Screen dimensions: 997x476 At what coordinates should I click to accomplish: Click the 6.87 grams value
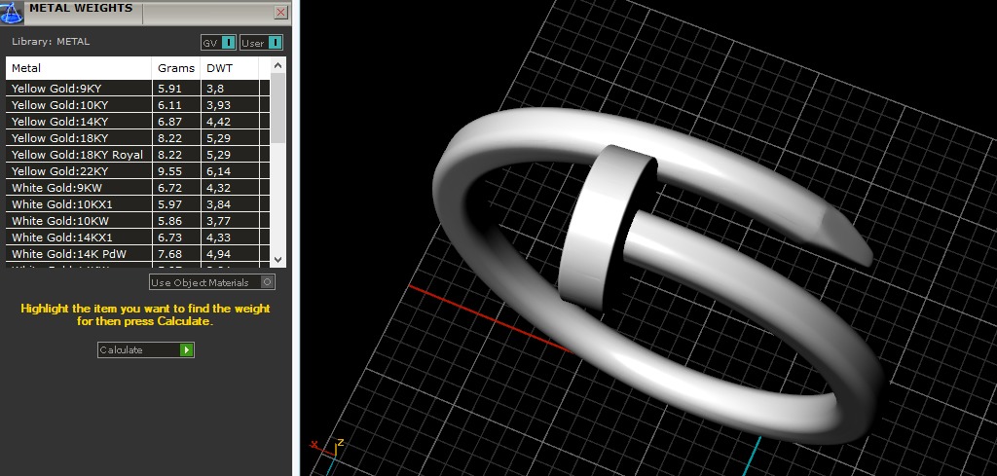click(x=169, y=122)
